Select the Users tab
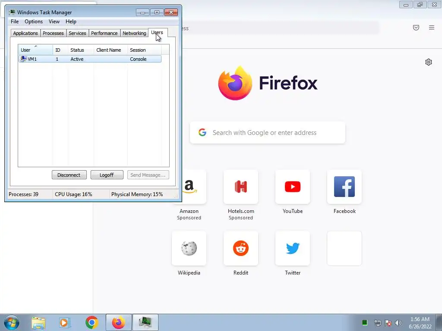Screen dimensions: 442x331 pos(157,32)
